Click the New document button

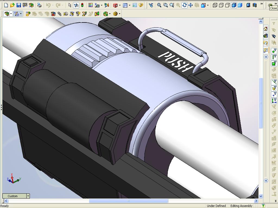coord(6,5)
